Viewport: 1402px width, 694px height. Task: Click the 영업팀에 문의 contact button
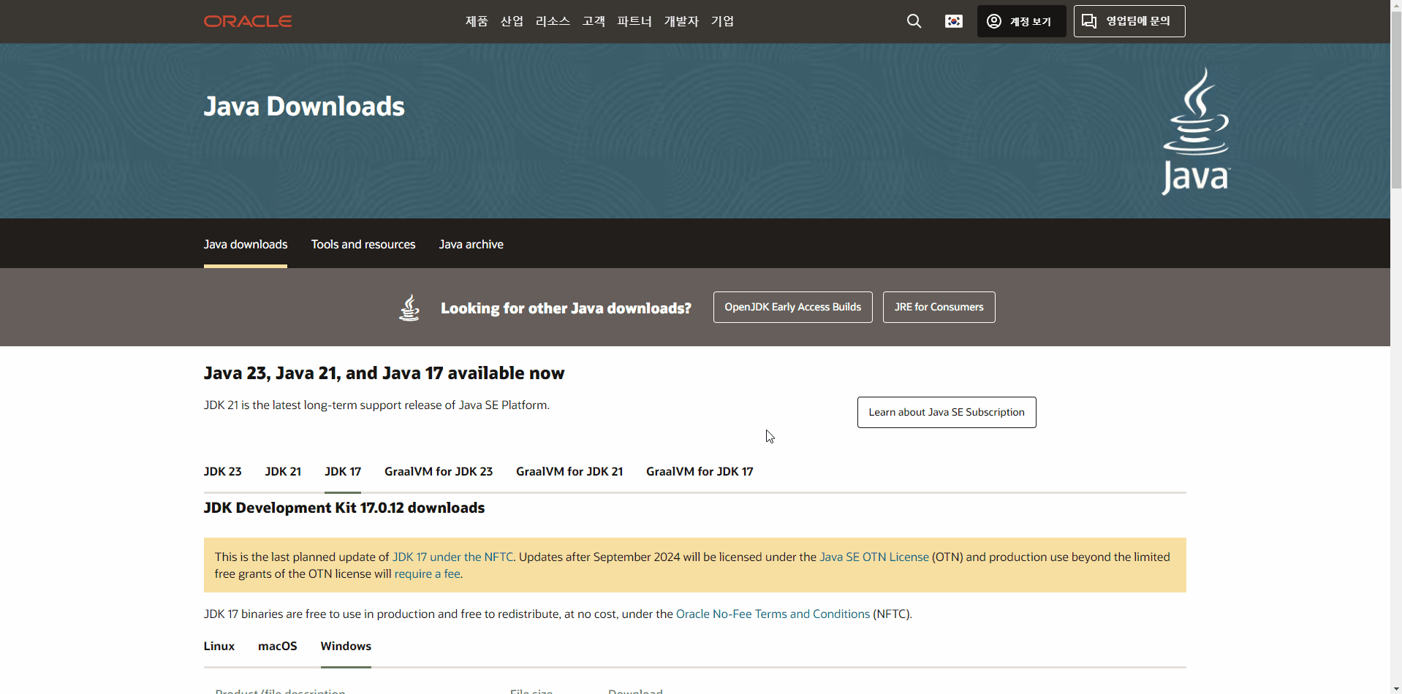(x=1129, y=21)
